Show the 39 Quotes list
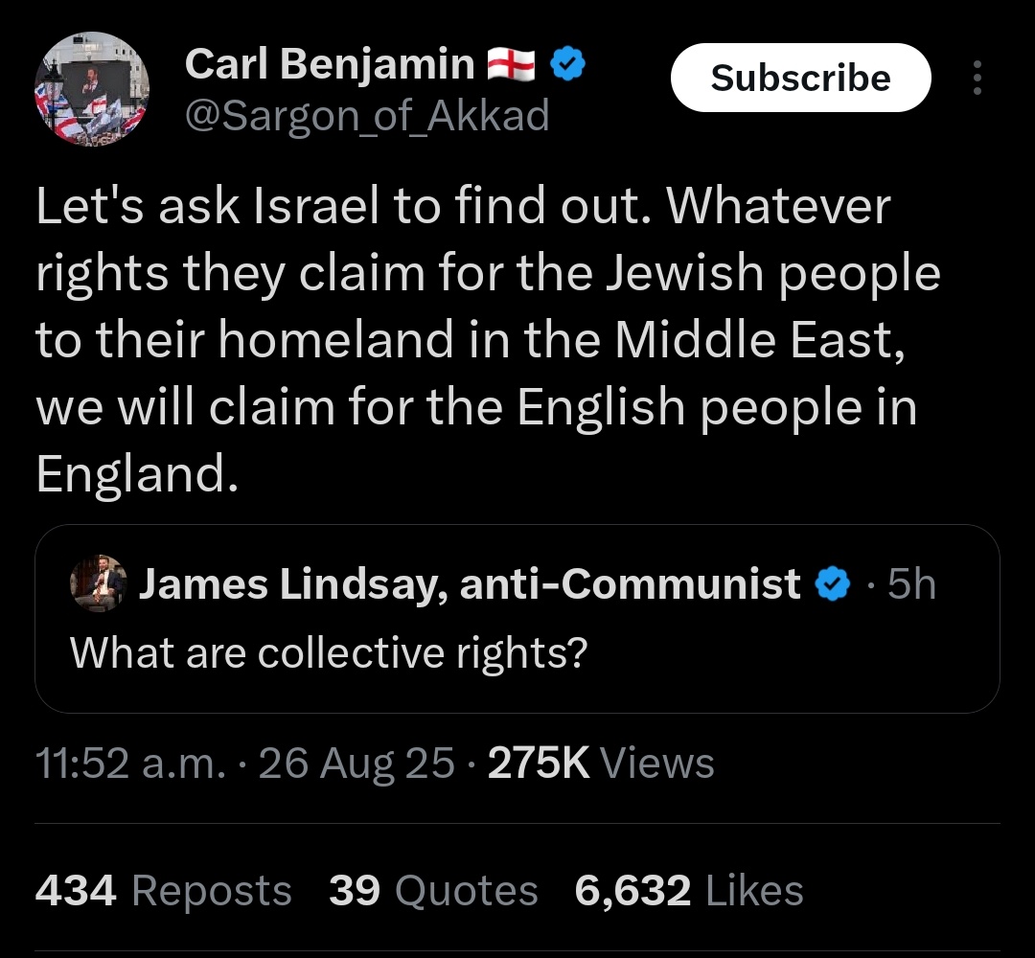1035x958 pixels. (433, 891)
